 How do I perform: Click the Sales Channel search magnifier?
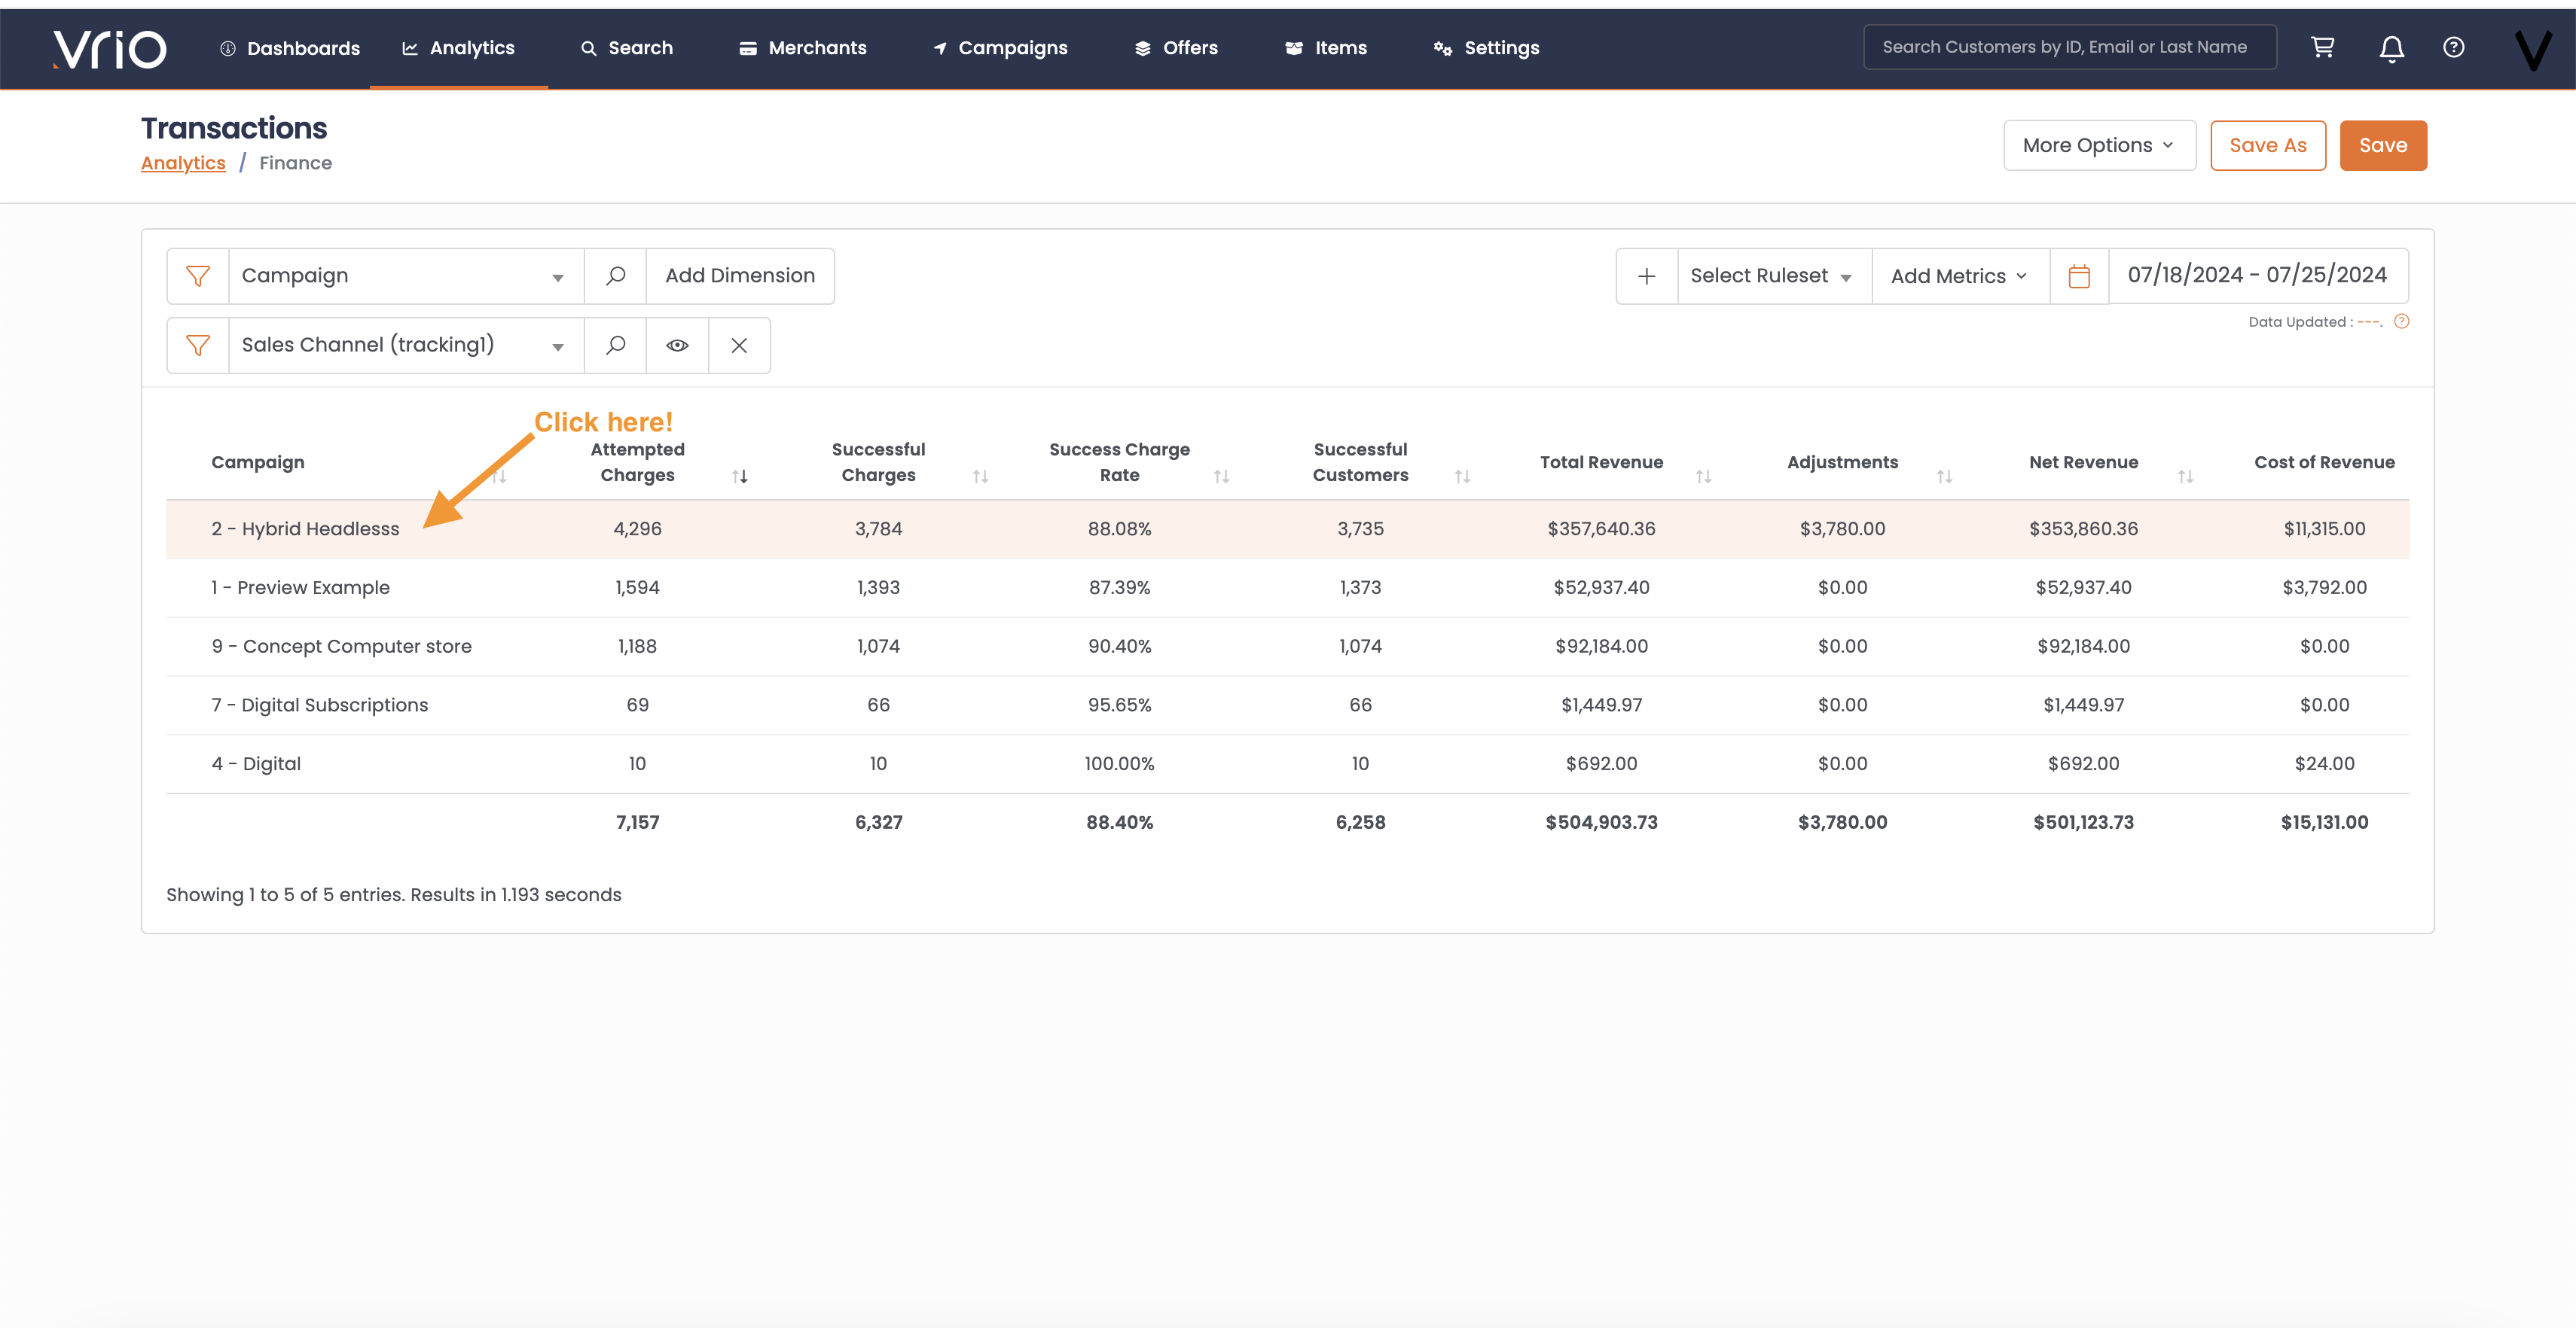pos(616,345)
